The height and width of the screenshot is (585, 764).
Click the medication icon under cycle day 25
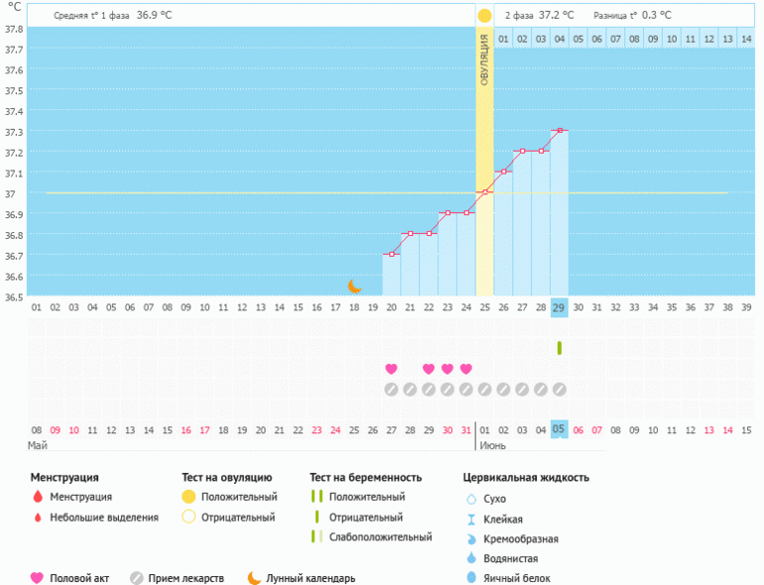[x=484, y=389]
